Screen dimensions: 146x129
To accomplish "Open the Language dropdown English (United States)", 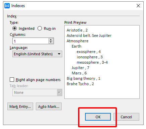I will 37,54.
